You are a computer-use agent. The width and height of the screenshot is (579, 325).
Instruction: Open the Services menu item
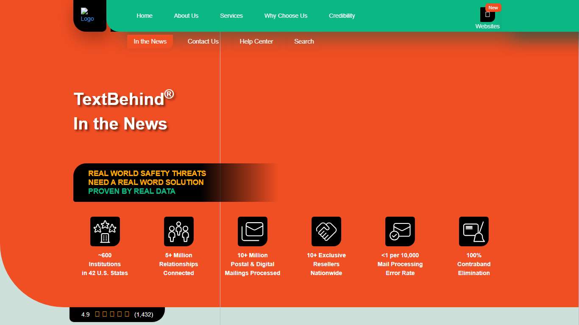(x=231, y=16)
